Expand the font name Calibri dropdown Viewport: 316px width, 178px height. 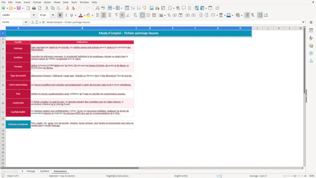click(x=34, y=15)
